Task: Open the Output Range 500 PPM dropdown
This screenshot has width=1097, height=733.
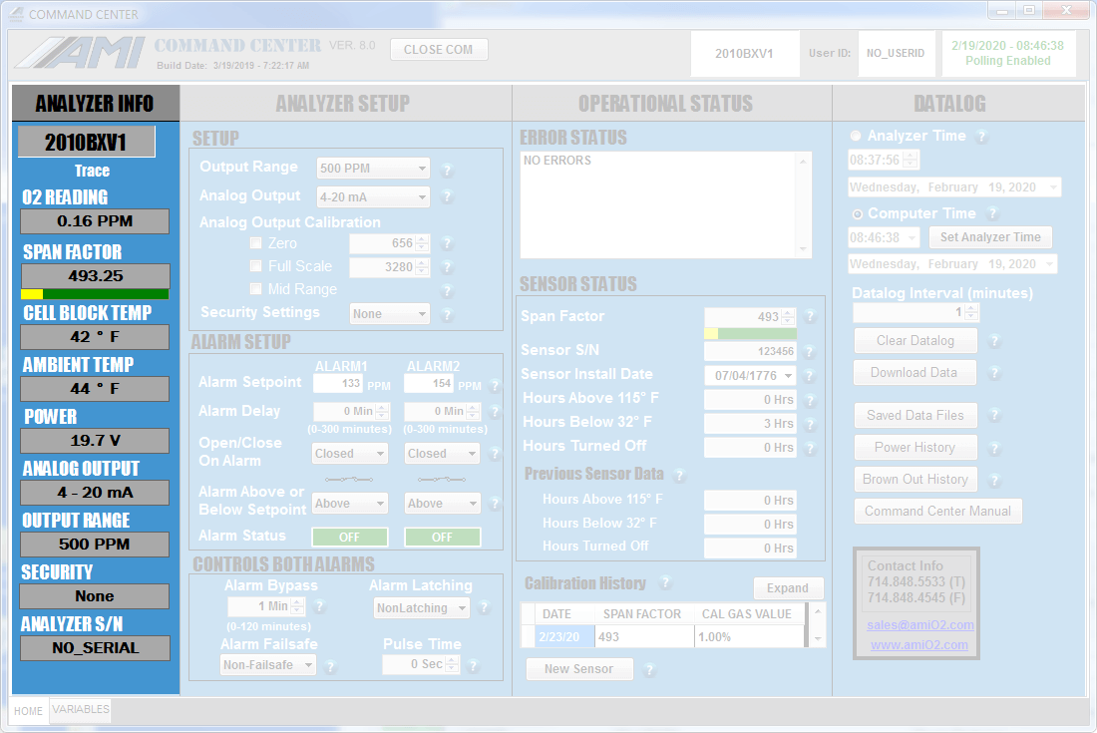Action: pyautogui.click(x=373, y=169)
